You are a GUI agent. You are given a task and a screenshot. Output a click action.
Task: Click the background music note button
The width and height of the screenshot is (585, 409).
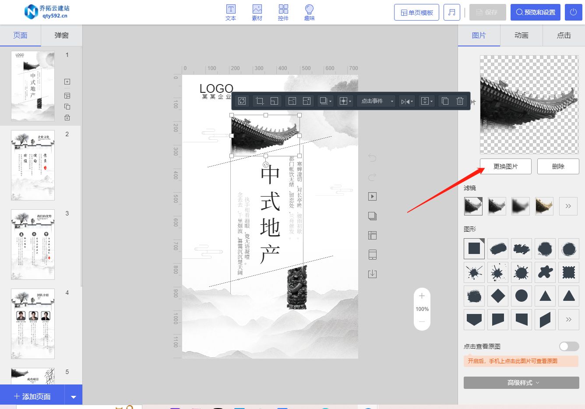click(x=452, y=12)
